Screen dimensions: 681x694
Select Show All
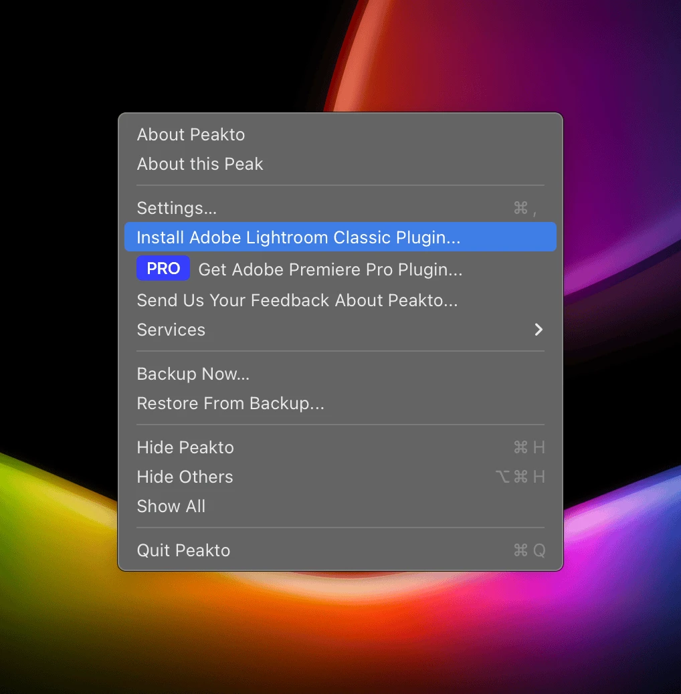pyautogui.click(x=340, y=506)
